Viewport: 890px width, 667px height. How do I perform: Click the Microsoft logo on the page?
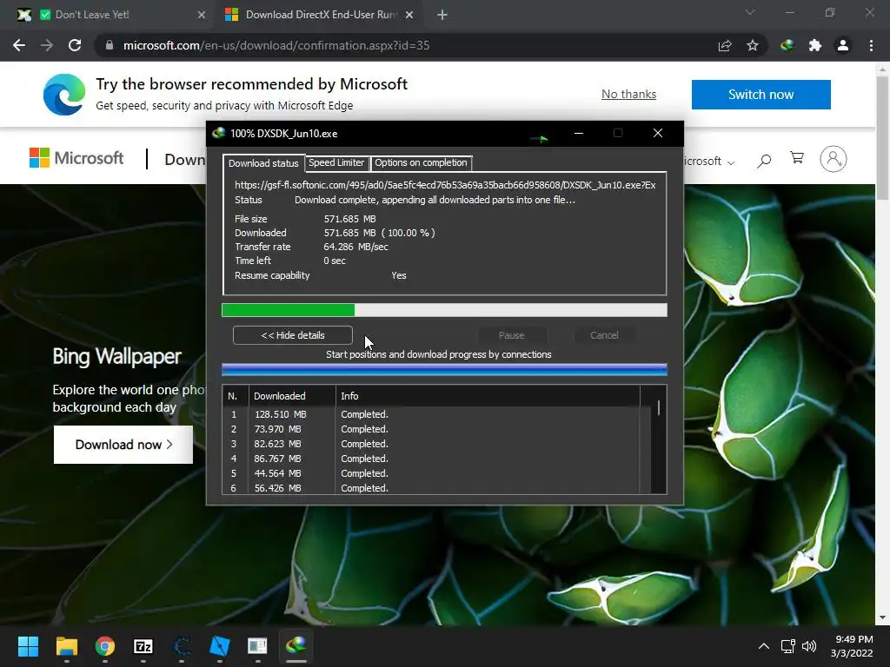pyautogui.click(x=76, y=158)
